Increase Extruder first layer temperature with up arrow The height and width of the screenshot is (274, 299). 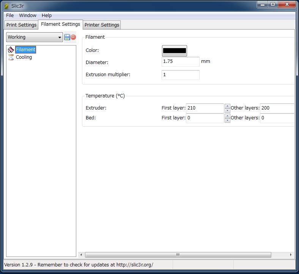(227, 106)
